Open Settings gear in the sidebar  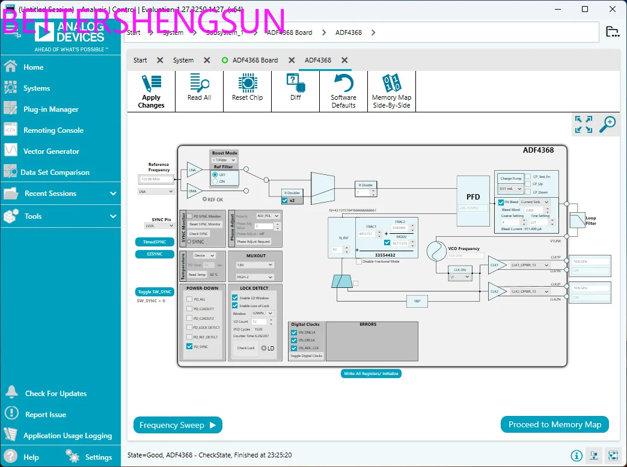(x=72, y=456)
